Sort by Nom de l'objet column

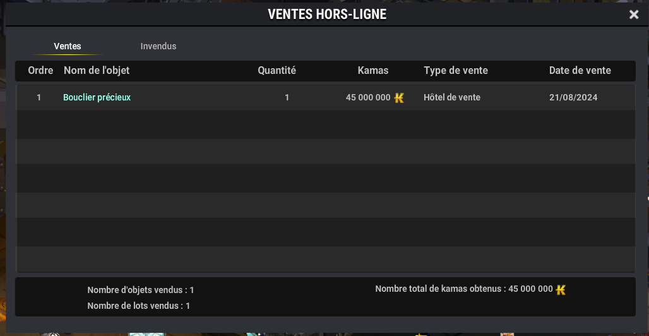pos(97,71)
